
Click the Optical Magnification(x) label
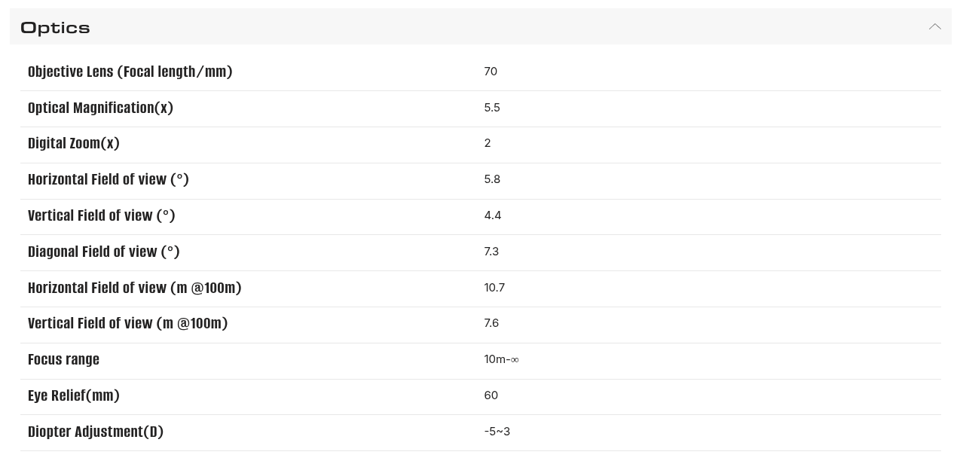click(100, 108)
